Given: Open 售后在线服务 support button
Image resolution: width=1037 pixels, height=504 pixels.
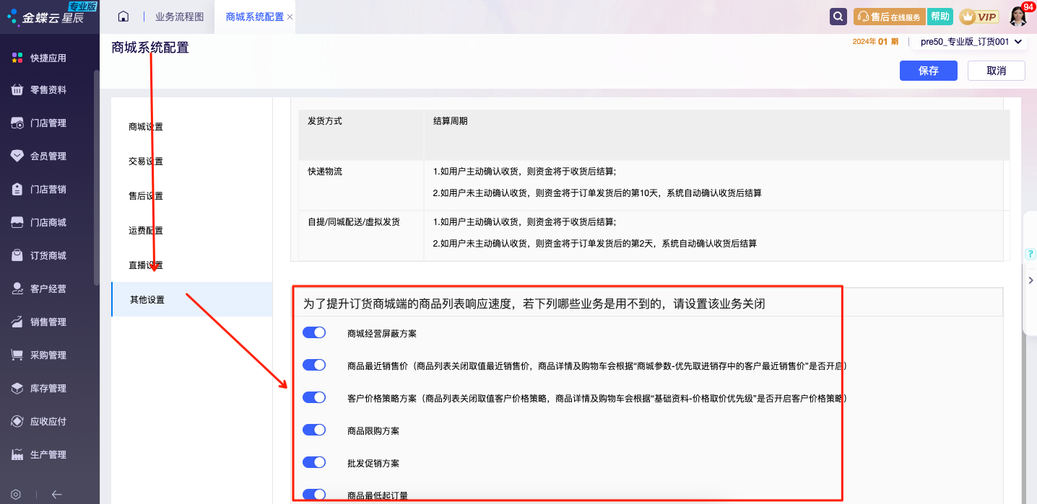Looking at the screenshot, I should coord(889,17).
